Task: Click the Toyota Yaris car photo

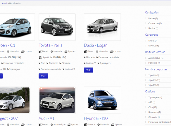Action: 57,27
